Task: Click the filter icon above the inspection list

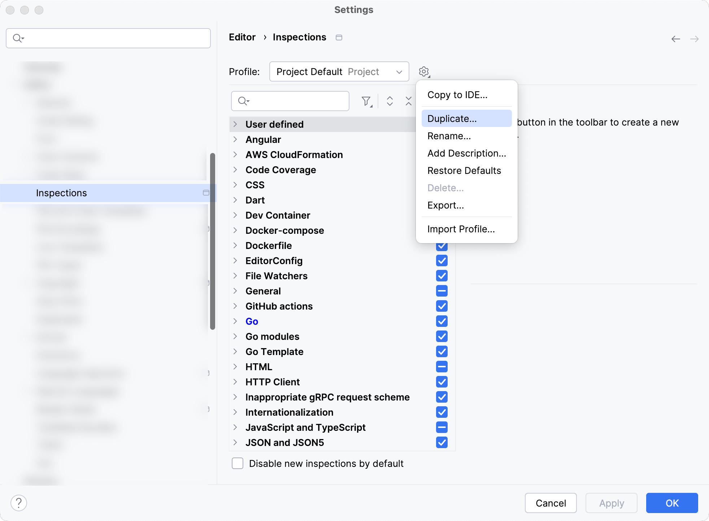Action: 366,101
